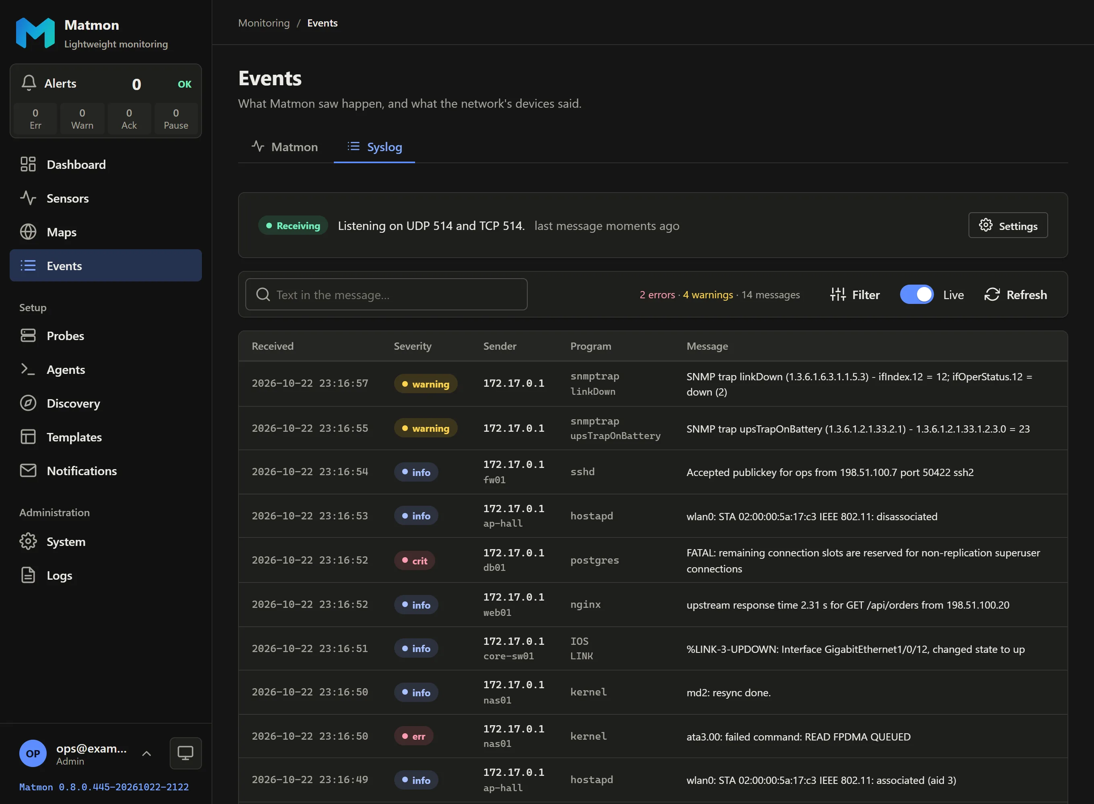
Task: Expand the ops@exam... user menu chevron
Action: click(x=146, y=753)
